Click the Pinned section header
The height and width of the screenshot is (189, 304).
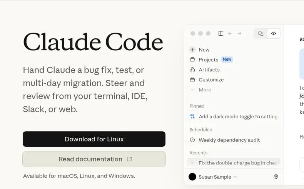[x=197, y=106]
